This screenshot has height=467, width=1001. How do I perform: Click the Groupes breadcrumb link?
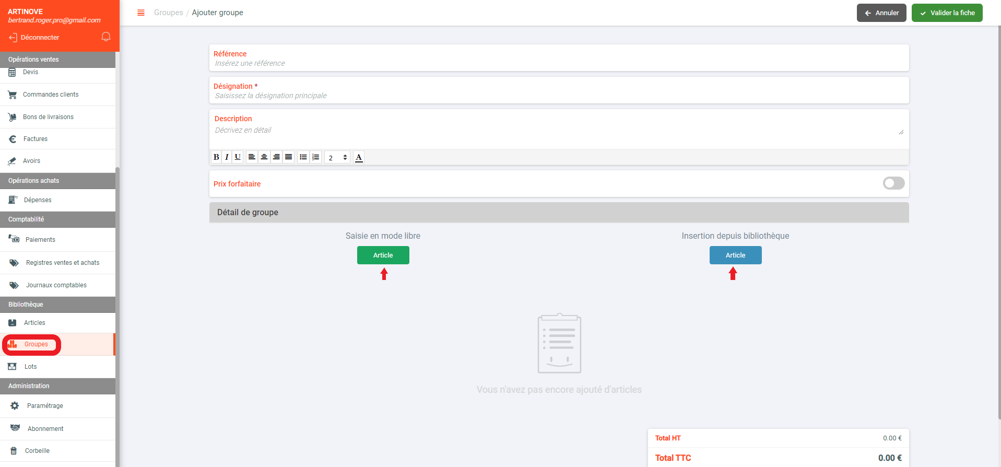click(168, 13)
